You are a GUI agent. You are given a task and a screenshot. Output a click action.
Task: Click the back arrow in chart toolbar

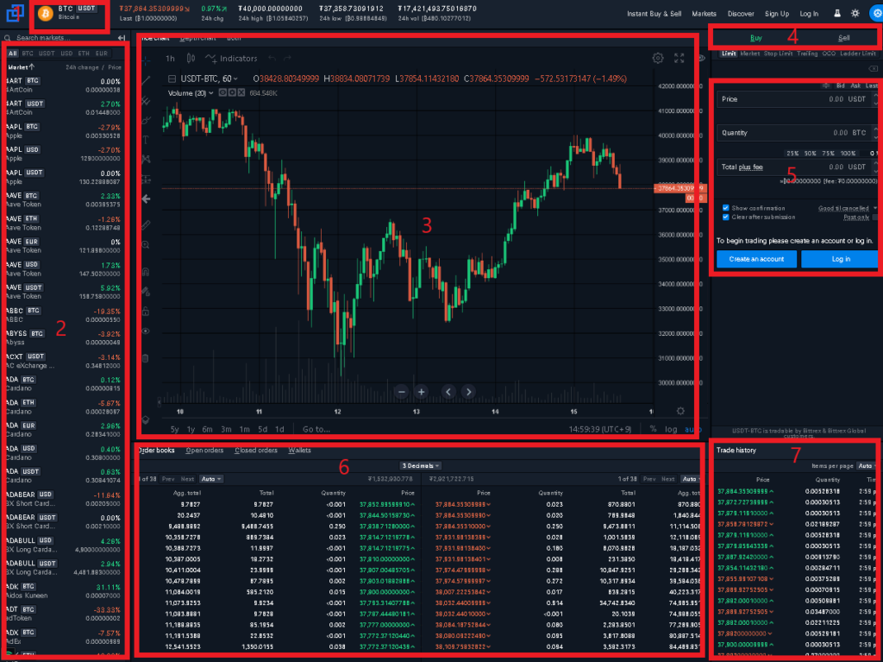(x=146, y=199)
